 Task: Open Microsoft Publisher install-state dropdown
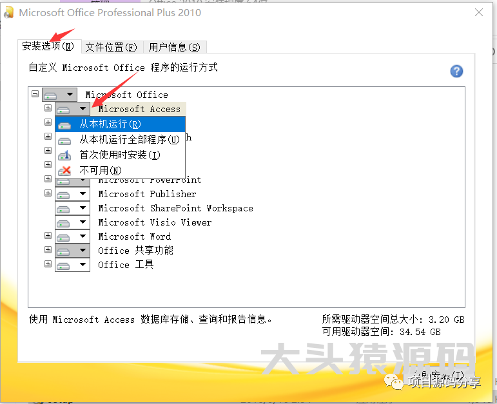[73, 194]
